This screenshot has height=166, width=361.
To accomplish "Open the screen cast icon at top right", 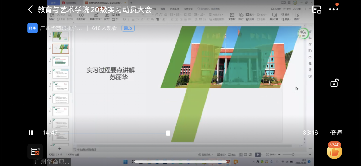I will point(316,9).
